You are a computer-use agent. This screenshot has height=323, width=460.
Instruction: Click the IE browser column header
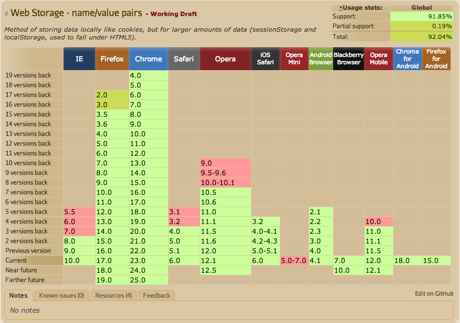coord(79,59)
